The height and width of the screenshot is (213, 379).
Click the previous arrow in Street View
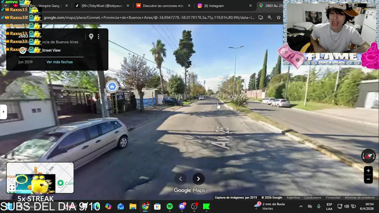point(180,179)
